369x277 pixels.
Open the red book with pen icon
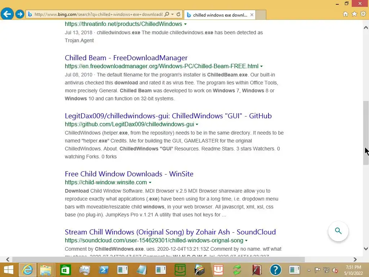(x=257, y=270)
